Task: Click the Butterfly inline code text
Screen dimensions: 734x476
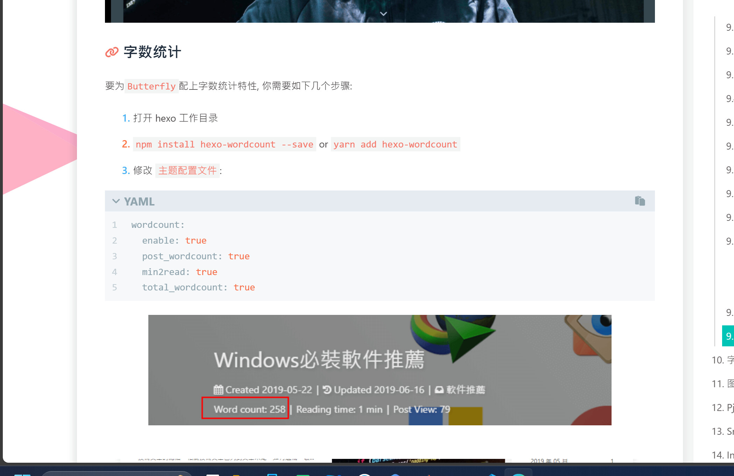Action: [151, 86]
